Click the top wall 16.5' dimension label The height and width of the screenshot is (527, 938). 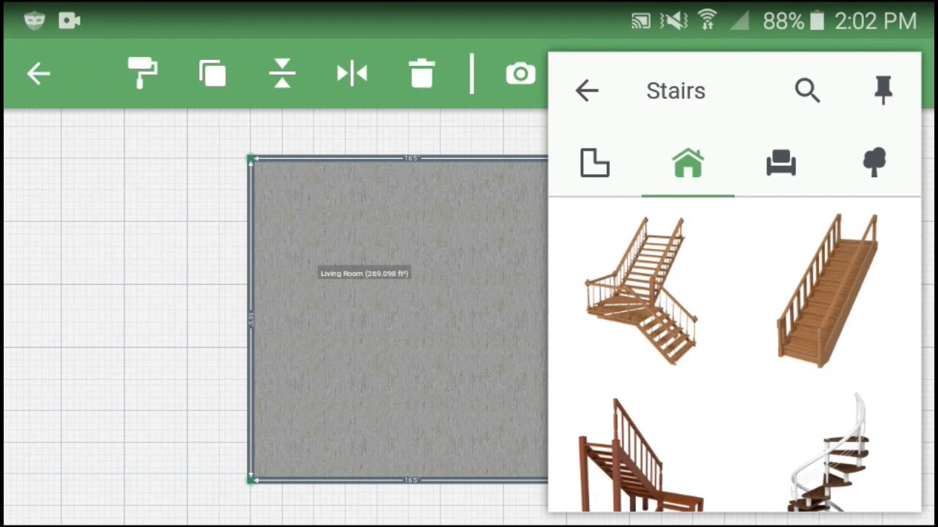point(411,158)
